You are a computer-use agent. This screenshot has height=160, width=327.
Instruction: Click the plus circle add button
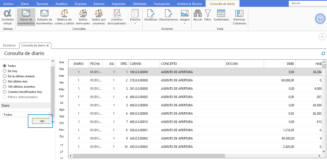[322, 37]
